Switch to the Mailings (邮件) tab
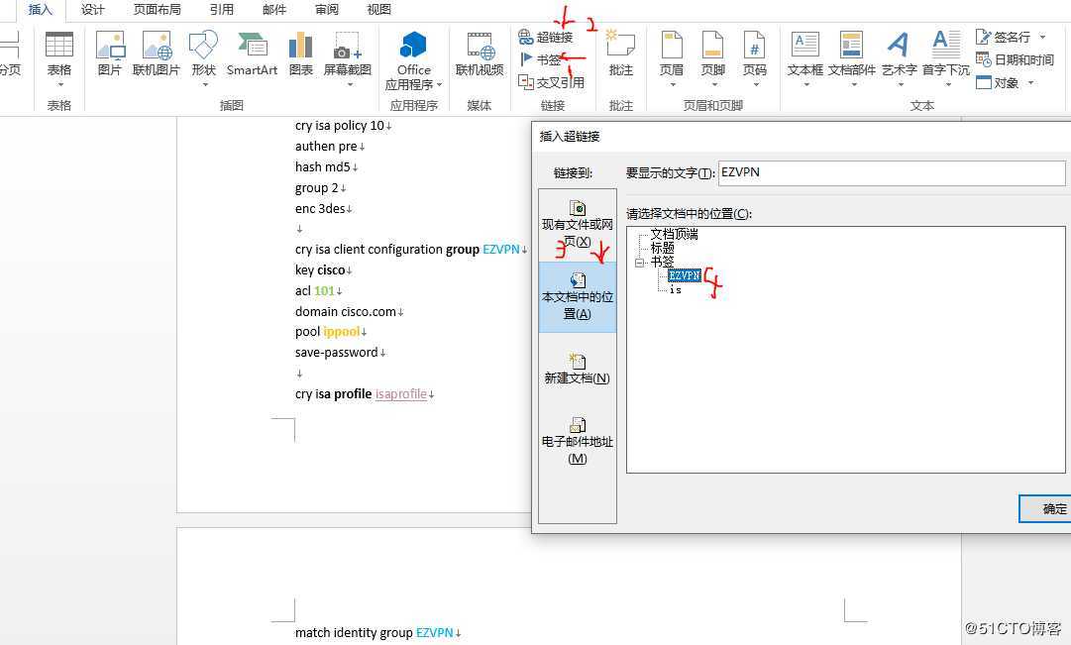 [x=273, y=10]
